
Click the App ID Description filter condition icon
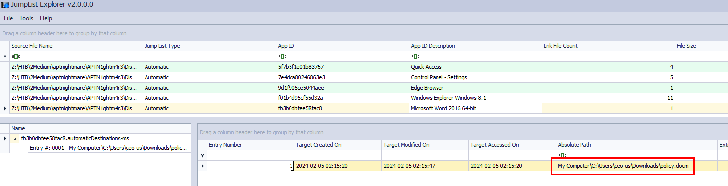(415, 57)
